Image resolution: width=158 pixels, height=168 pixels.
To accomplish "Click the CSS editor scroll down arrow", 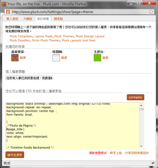I will point(141,146).
